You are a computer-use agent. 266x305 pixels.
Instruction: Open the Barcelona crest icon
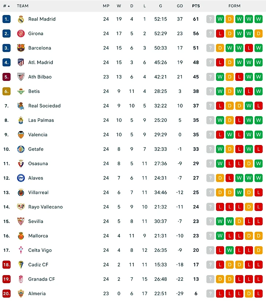(x=21, y=48)
